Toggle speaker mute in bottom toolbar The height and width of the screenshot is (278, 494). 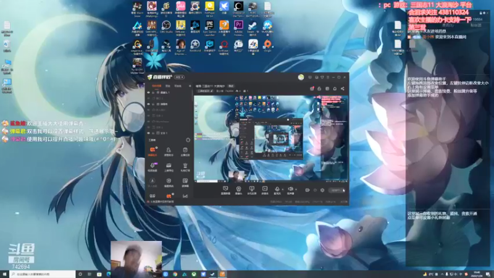click(290, 190)
